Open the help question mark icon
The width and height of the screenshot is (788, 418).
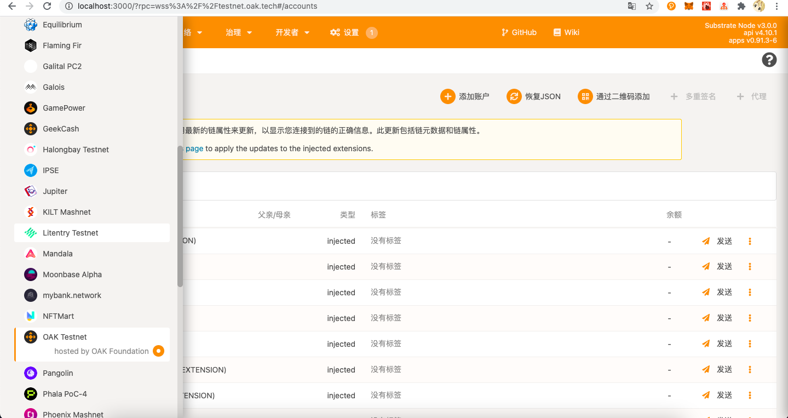click(x=769, y=60)
